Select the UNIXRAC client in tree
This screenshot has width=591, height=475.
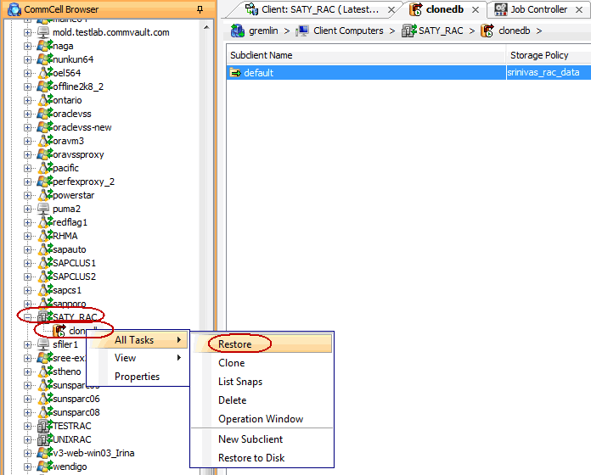point(71,439)
